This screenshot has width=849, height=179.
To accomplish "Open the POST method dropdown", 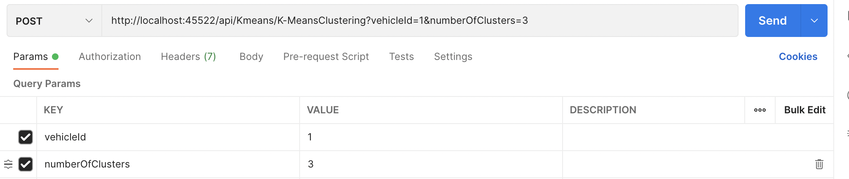I will coord(54,21).
